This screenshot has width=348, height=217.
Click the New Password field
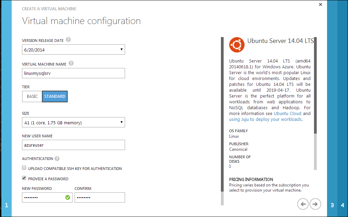click(x=47, y=197)
